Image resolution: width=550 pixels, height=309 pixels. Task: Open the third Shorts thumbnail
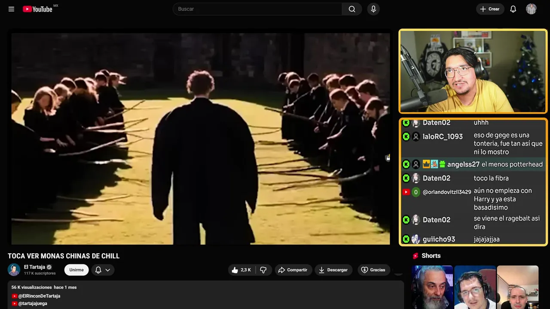pos(517,287)
